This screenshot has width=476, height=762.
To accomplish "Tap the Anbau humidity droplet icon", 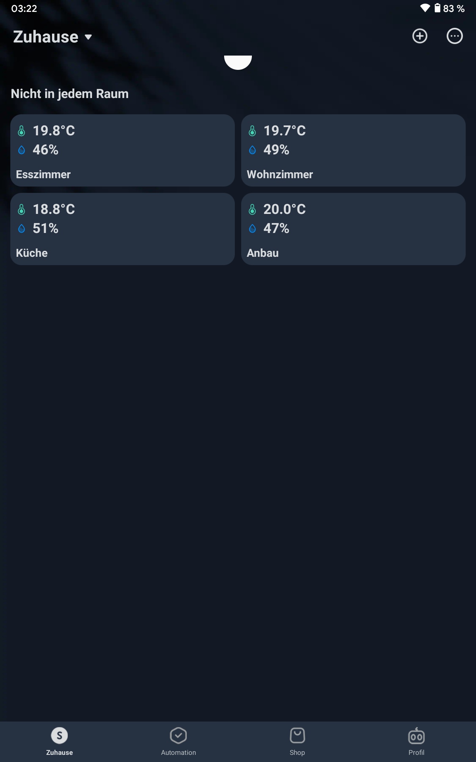I will coord(252,229).
